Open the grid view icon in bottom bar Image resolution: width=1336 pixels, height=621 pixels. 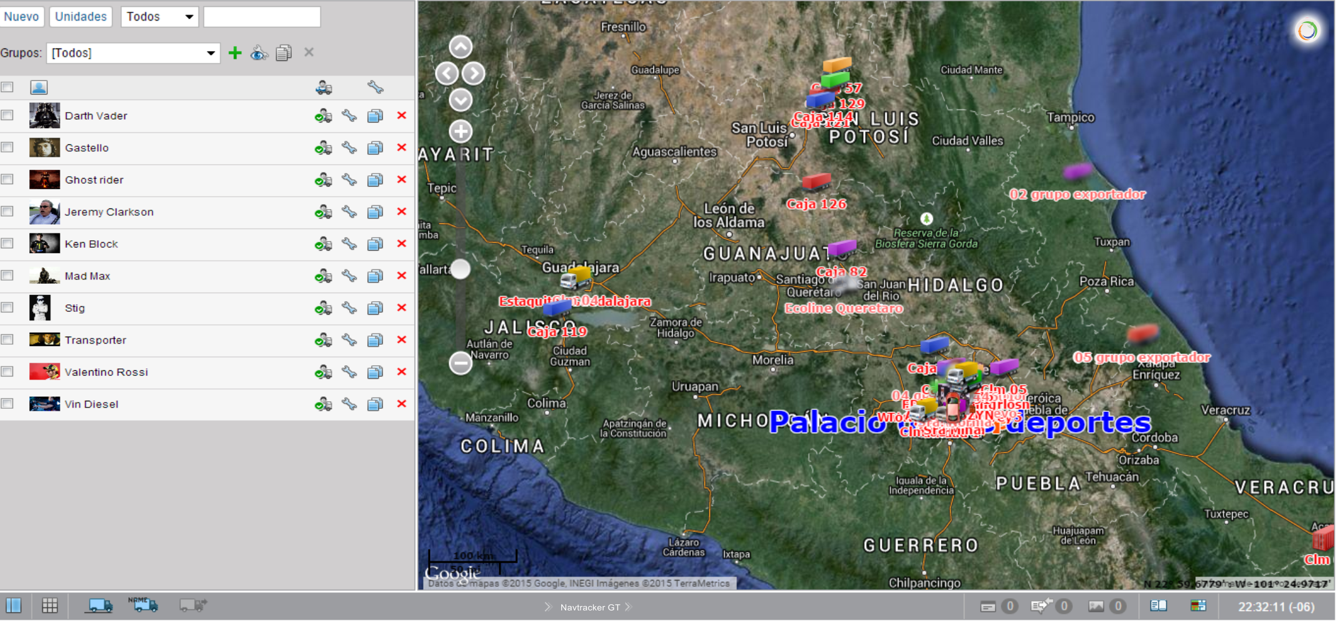pos(50,605)
